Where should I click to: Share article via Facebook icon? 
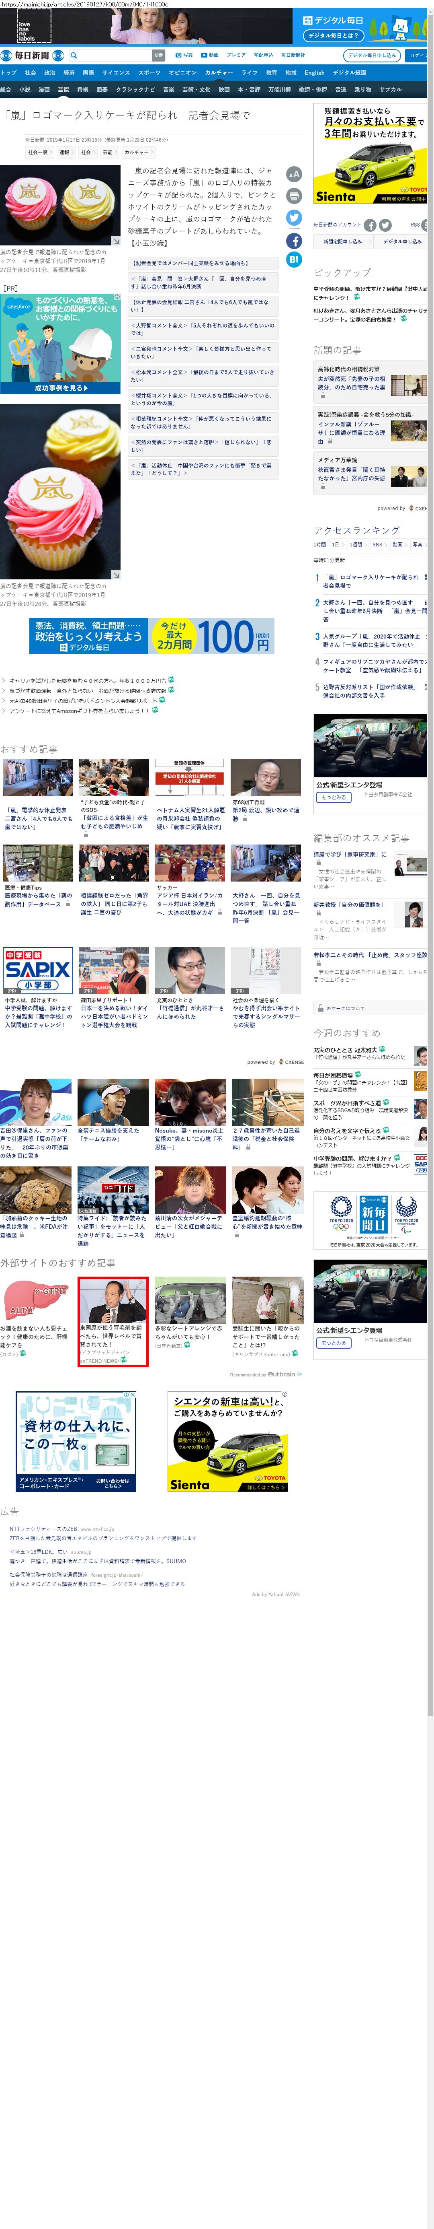point(294,241)
